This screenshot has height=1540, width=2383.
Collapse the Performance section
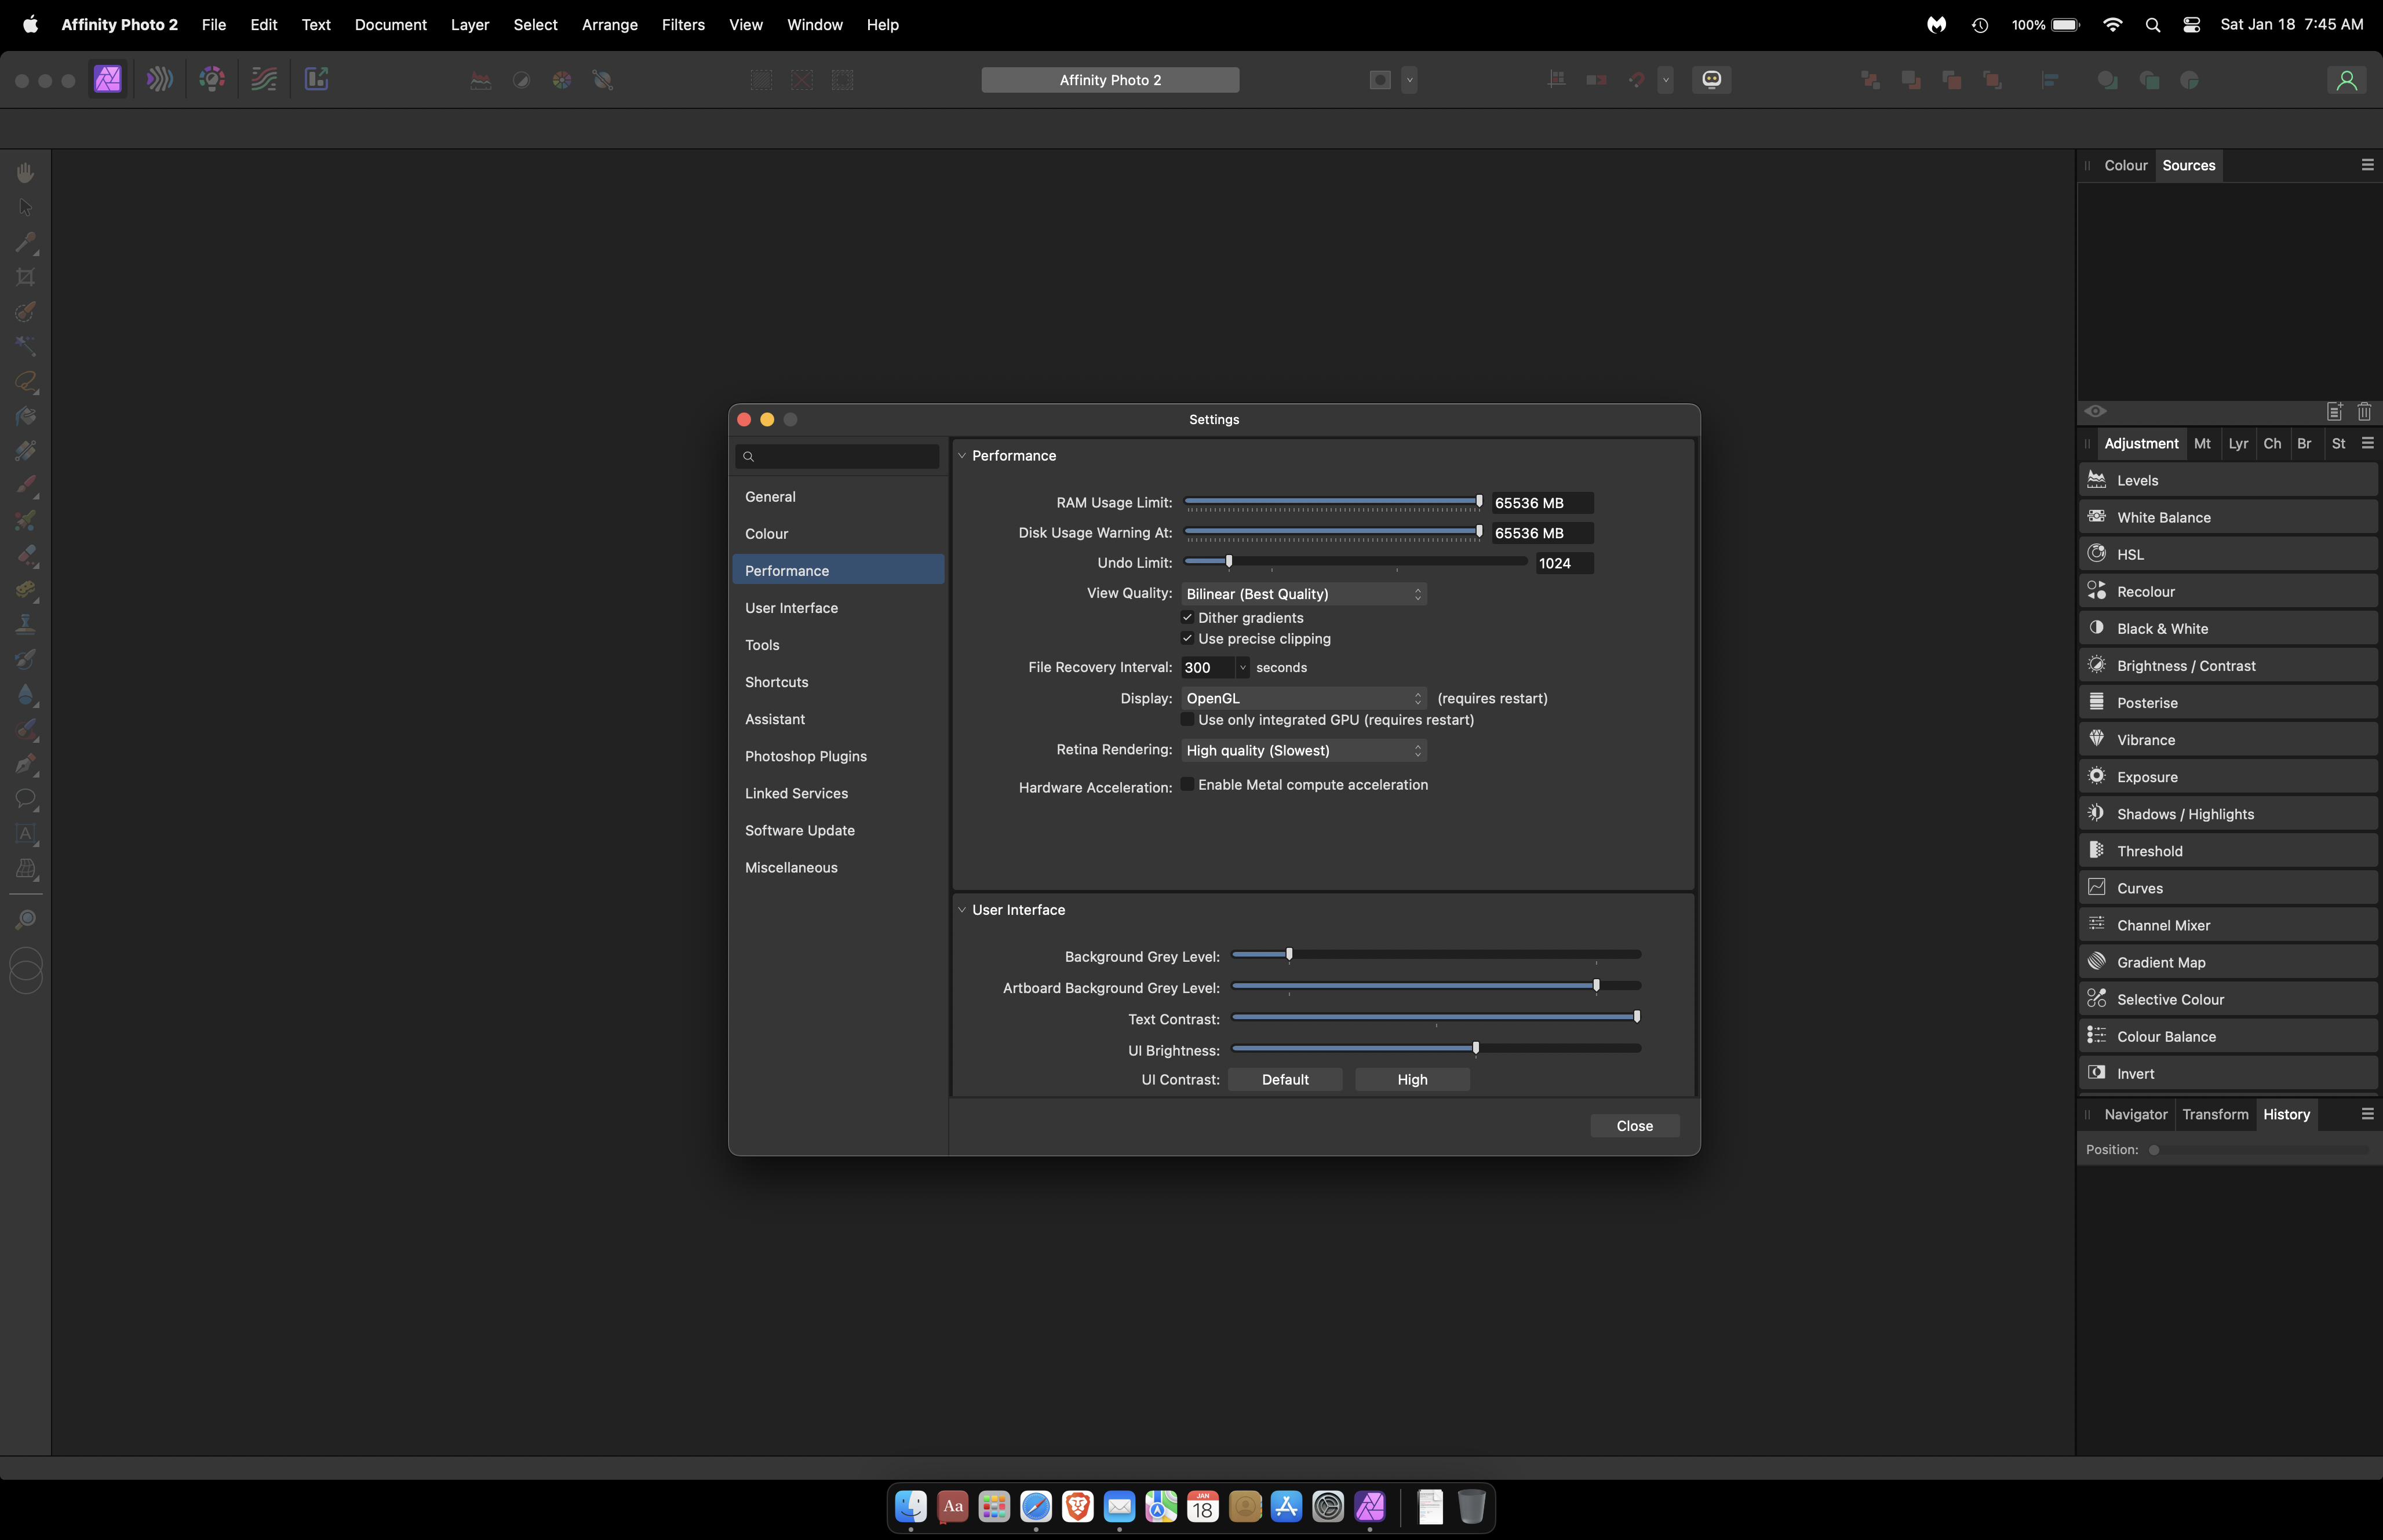point(962,456)
